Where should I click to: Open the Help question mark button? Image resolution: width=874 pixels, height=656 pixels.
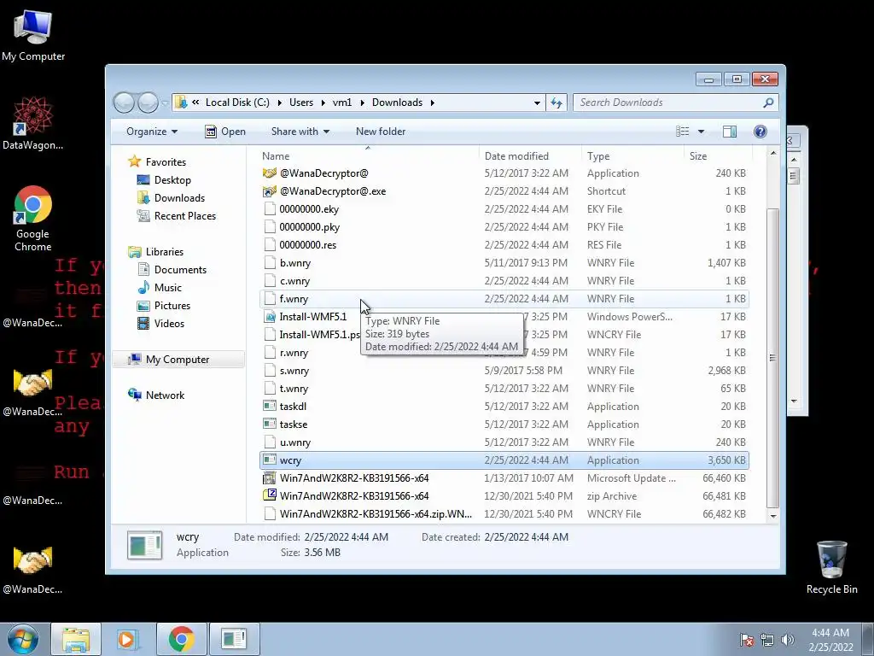pos(760,132)
